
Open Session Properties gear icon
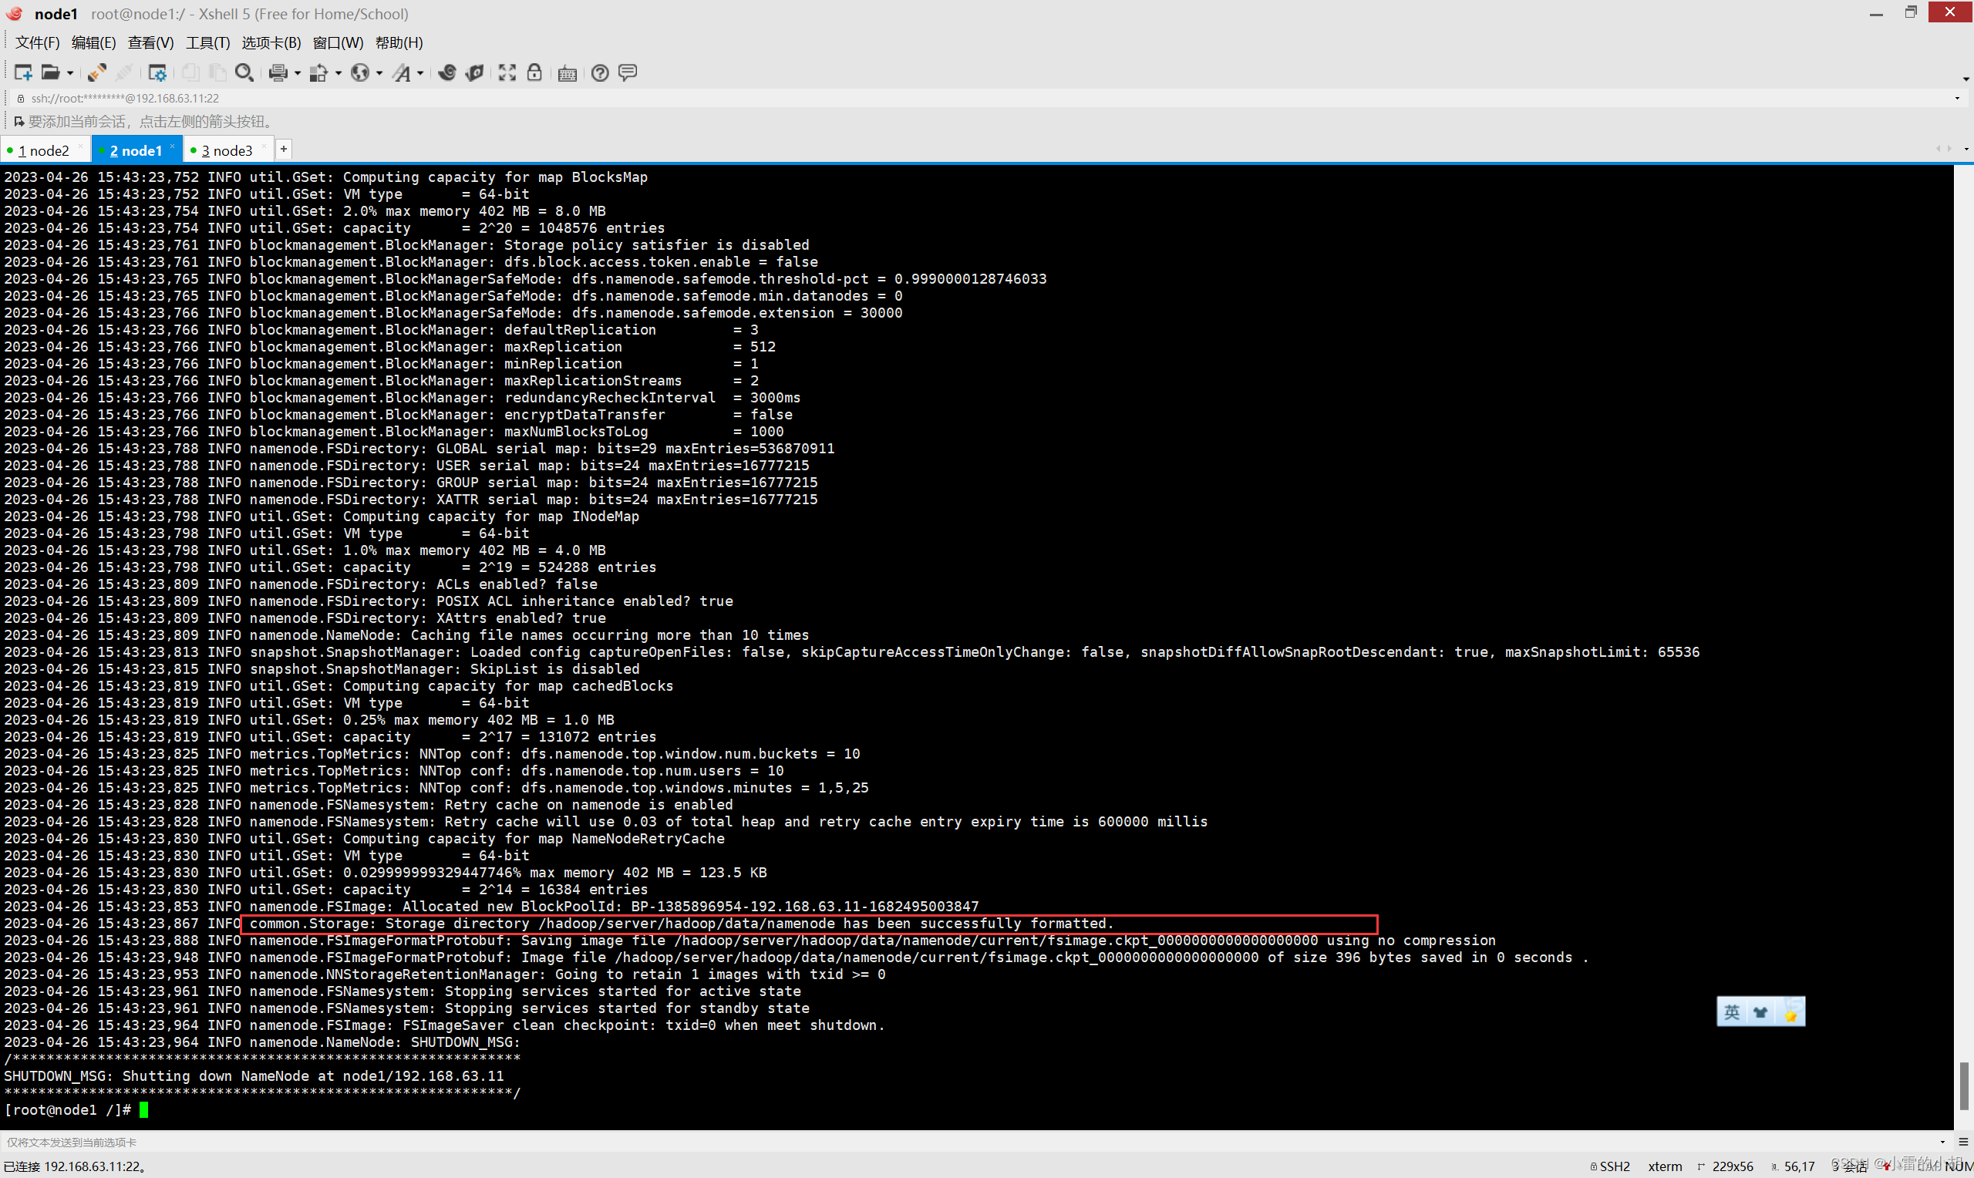coord(157,73)
